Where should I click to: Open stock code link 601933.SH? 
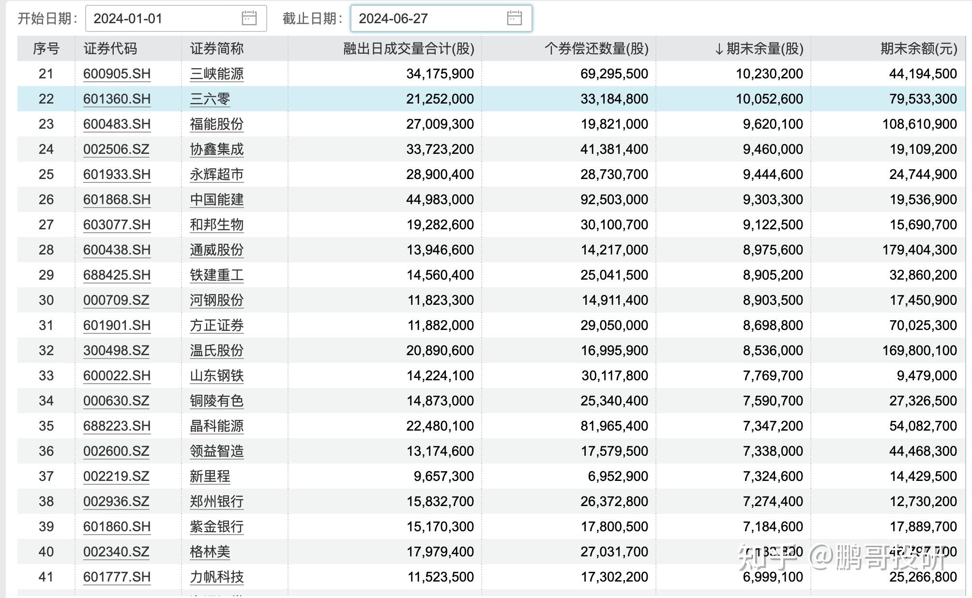[117, 174]
